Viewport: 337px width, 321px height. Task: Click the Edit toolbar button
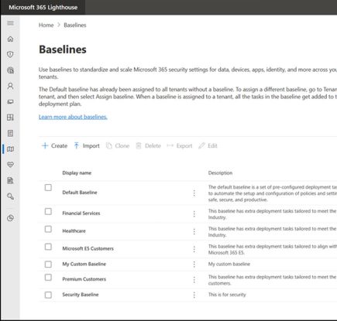point(208,145)
